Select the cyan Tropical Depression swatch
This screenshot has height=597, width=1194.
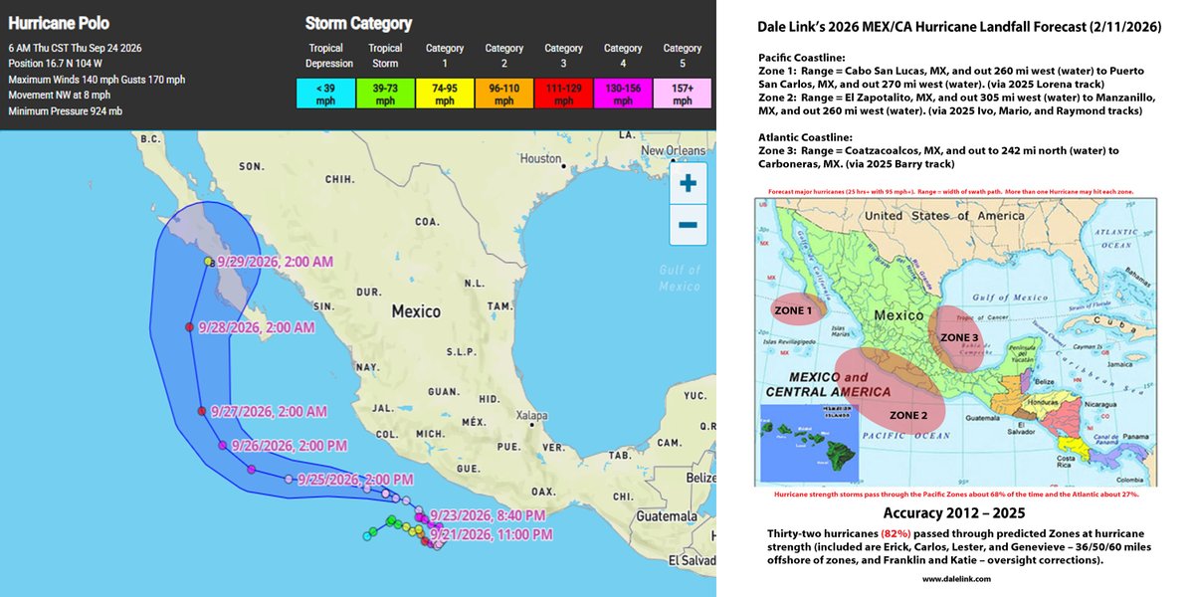[x=326, y=94]
